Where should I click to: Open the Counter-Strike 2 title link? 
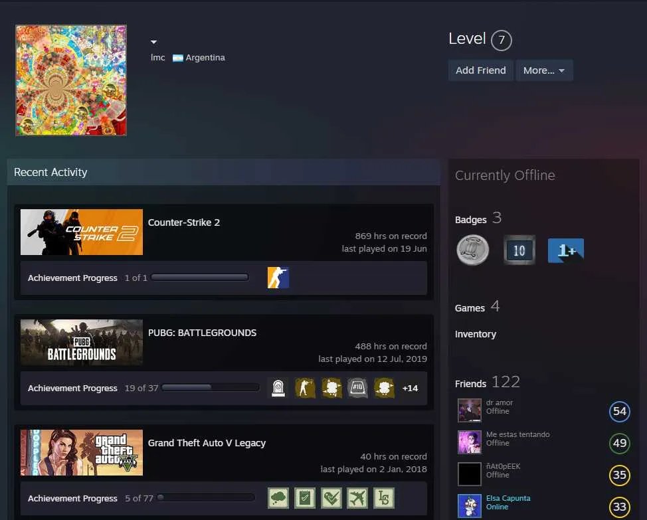(184, 222)
